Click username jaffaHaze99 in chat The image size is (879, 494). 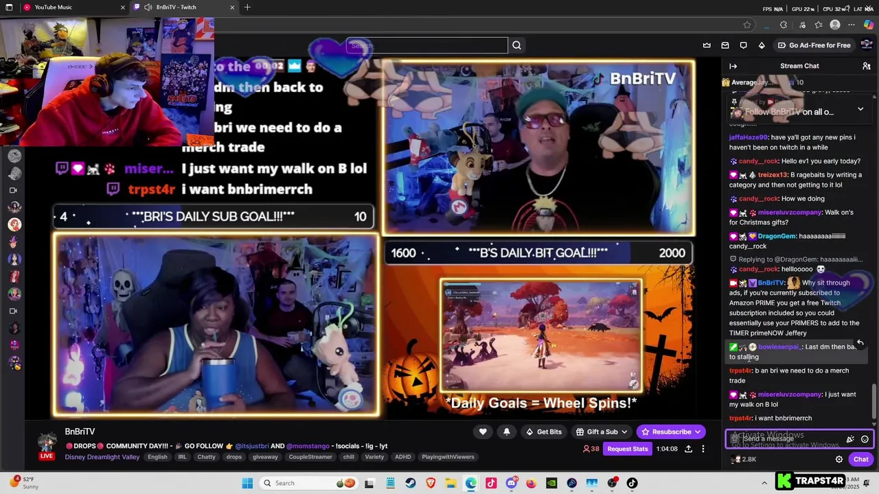click(749, 137)
